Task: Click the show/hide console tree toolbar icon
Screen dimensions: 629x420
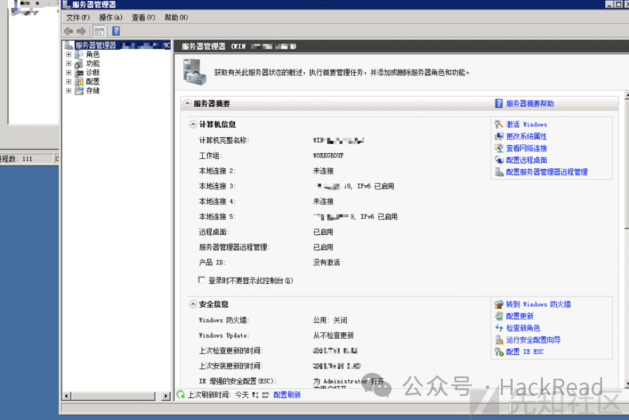Action: coord(99,31)
